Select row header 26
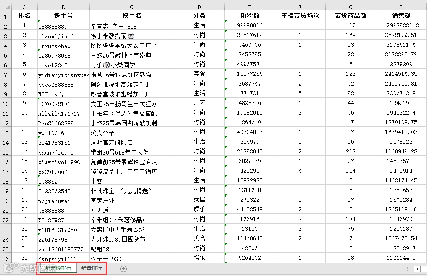 click(x=6, y=258)
